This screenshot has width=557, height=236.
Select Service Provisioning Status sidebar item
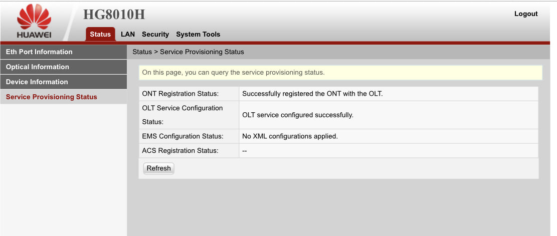tap(51, 97)
